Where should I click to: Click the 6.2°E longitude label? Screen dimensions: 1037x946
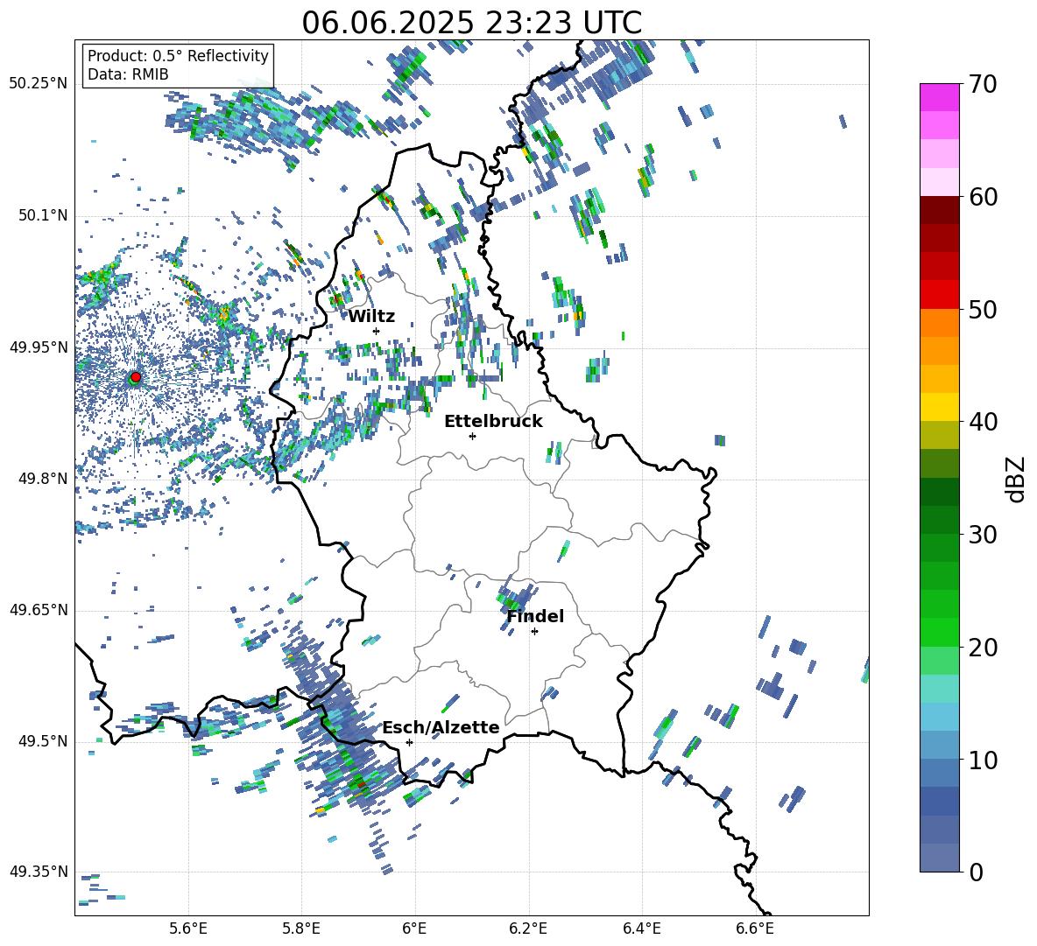point(528,929)
